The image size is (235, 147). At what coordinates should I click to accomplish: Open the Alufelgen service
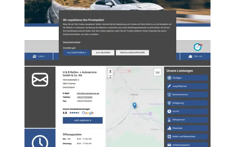(x=187, y=78)
